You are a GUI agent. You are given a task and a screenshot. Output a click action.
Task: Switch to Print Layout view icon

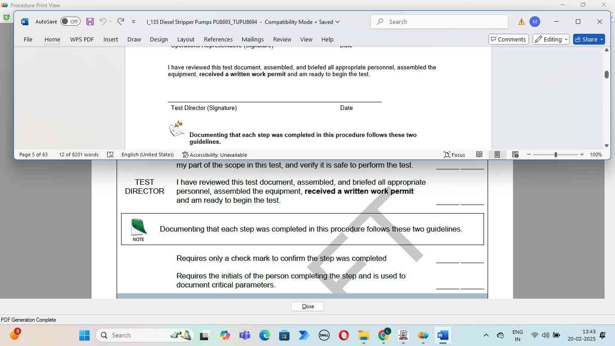497,155
